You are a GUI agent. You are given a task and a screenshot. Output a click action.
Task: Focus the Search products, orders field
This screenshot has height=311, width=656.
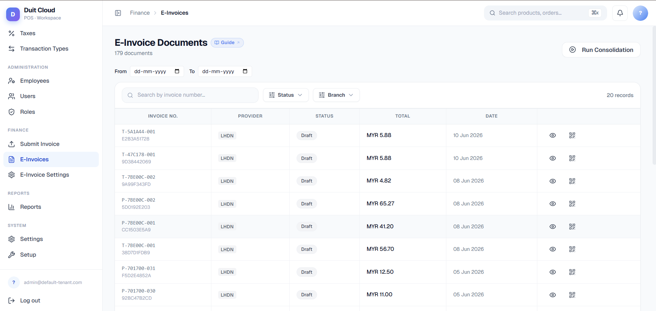pyautogui.click(x=545, y=13)
